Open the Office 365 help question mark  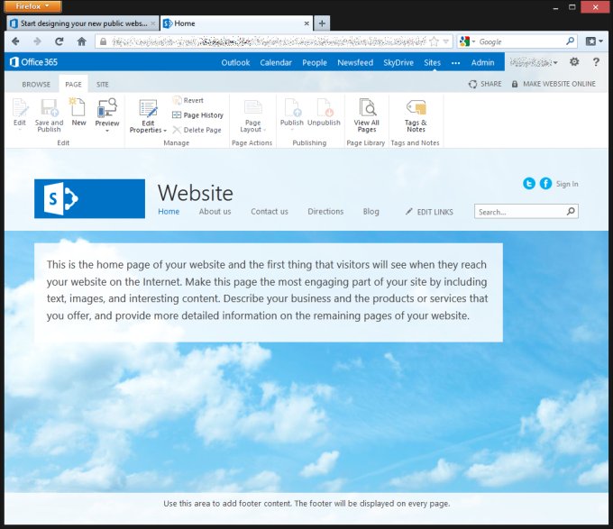click(596, 61)
